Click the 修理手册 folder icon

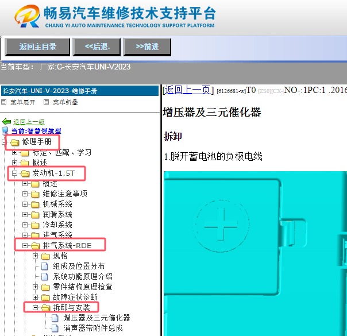(x=15, y=142)
